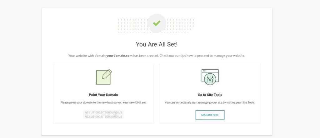Click the "Go to Site Tools" heading
Screen dimensions: 320x138
(x=210, y=95)
